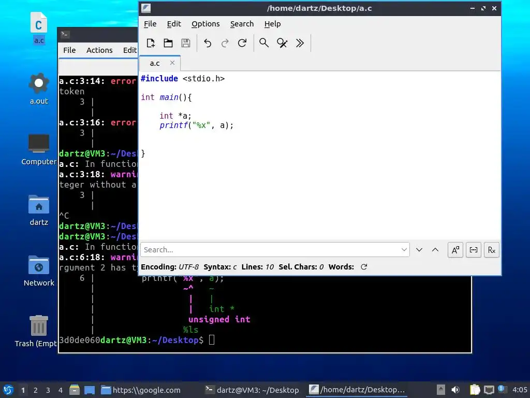The width and height of the screenshot is (530, 398).
Task: Select the Computer desktop icon
Action: click(x=39, y=149)
